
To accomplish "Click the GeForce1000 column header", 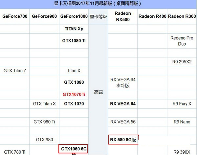I will point(74,16).
